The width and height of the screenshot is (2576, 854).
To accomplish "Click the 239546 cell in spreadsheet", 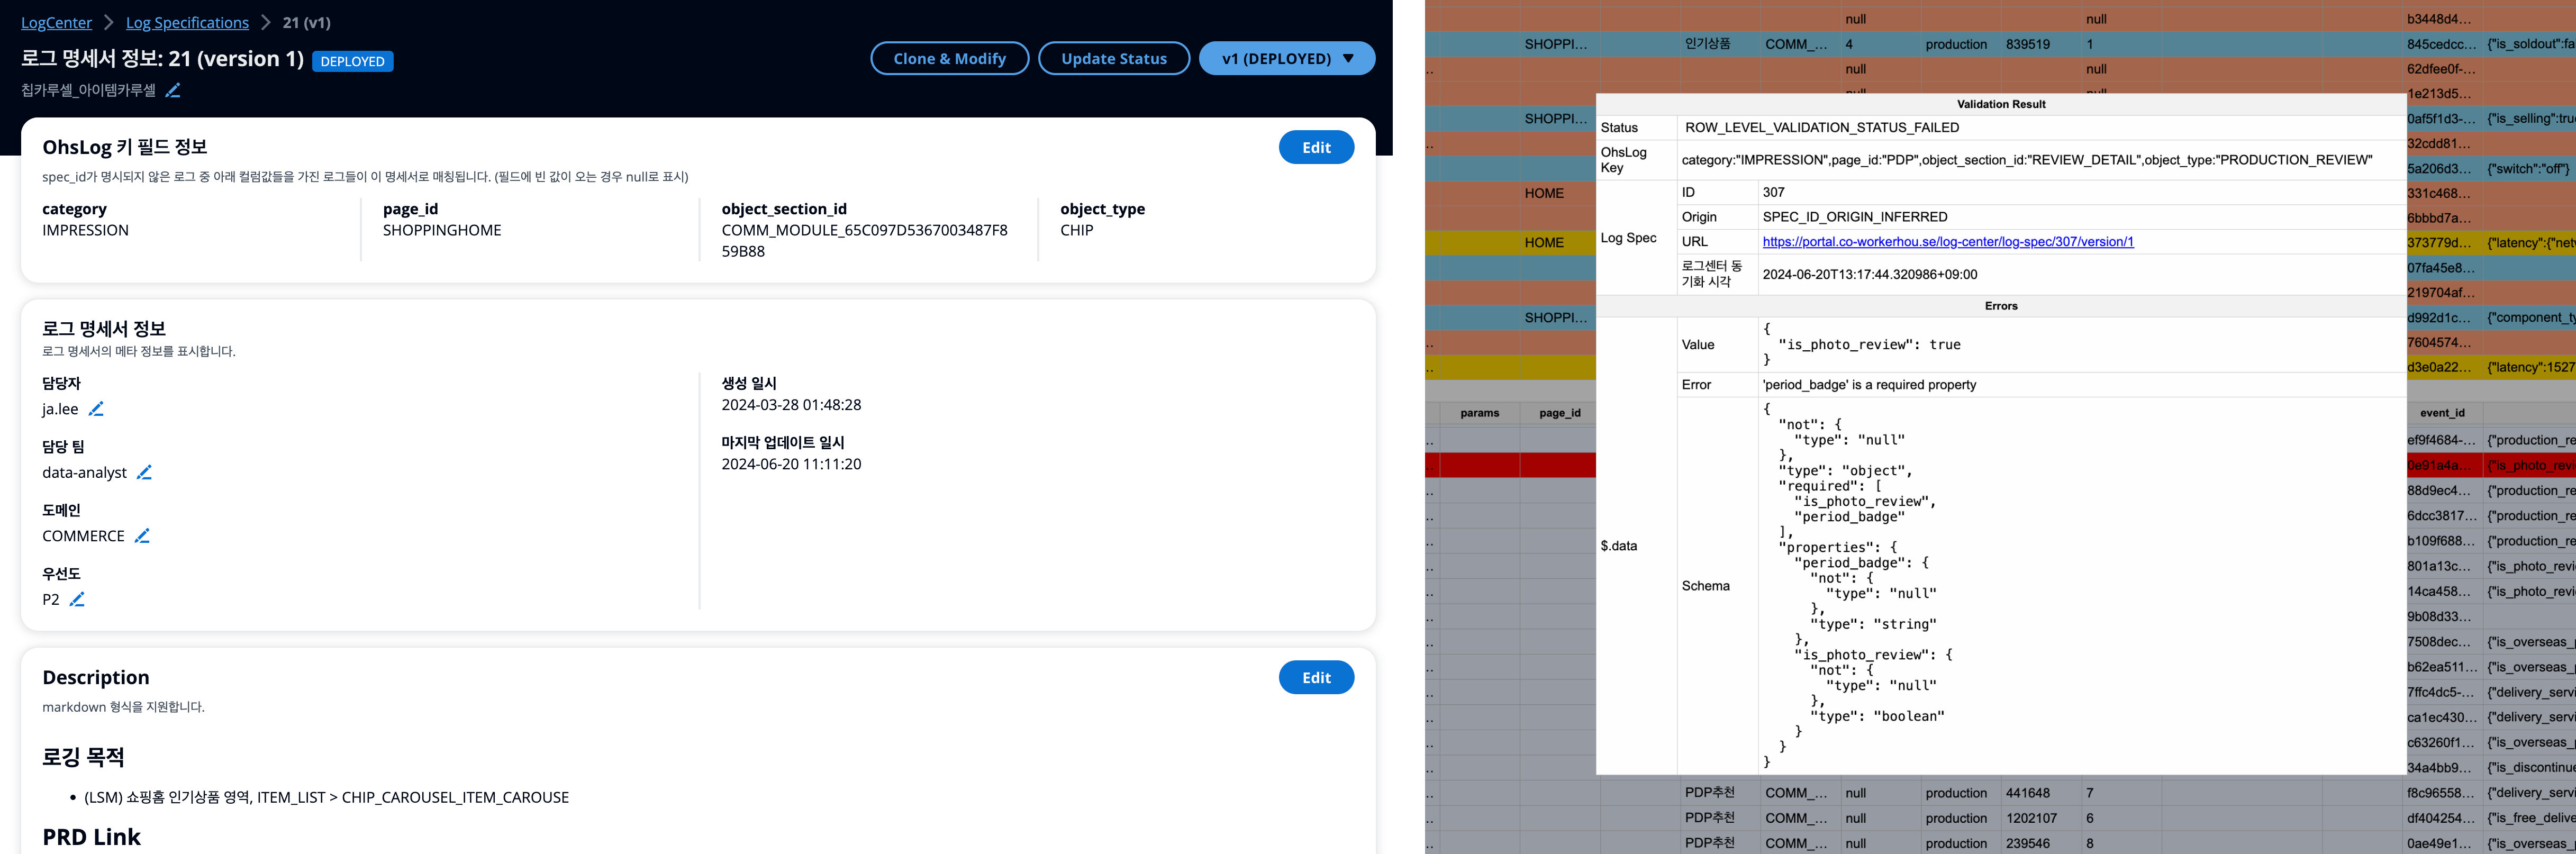I will 2040,843.
